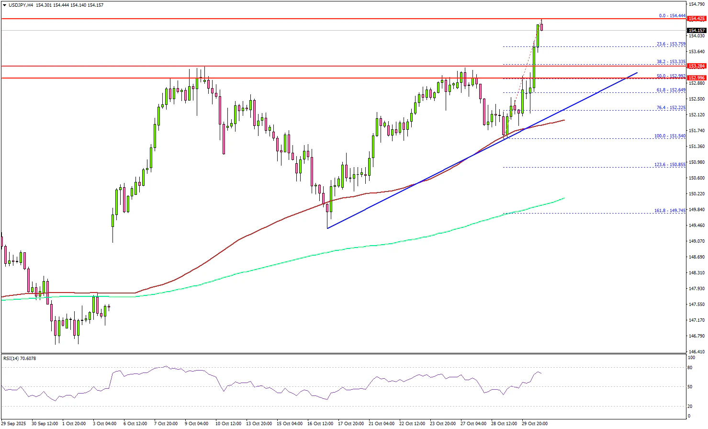Viewport: 708px width, 429px height.
Task: Click the 0.0 - 154.444 Fibonacci label
Action: (672, 16)
